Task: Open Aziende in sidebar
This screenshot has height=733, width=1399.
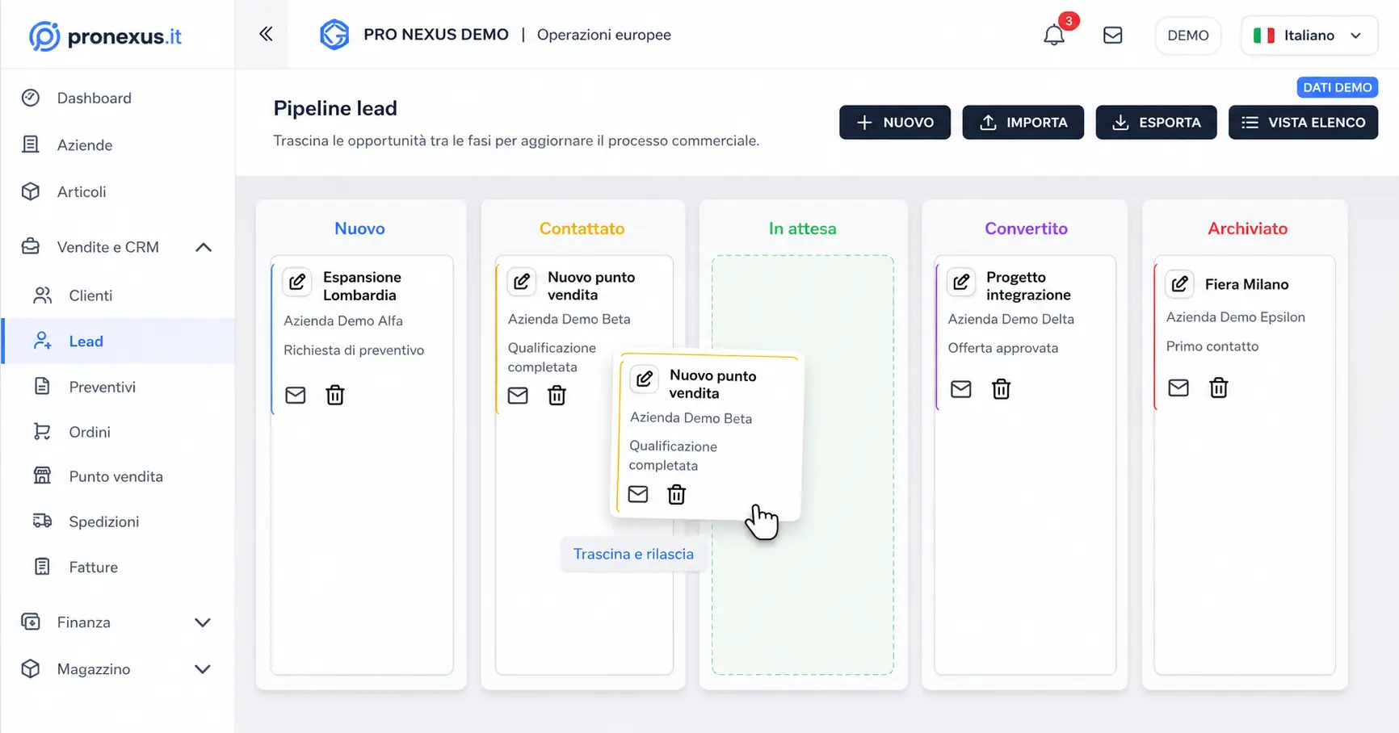Action: pos(118,145)
